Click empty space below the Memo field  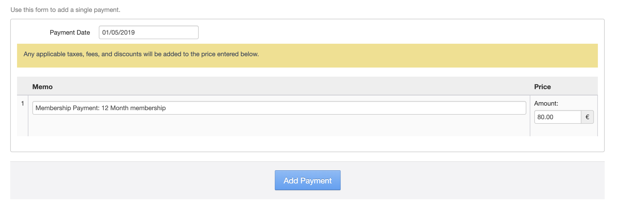[x=279, y=126]
